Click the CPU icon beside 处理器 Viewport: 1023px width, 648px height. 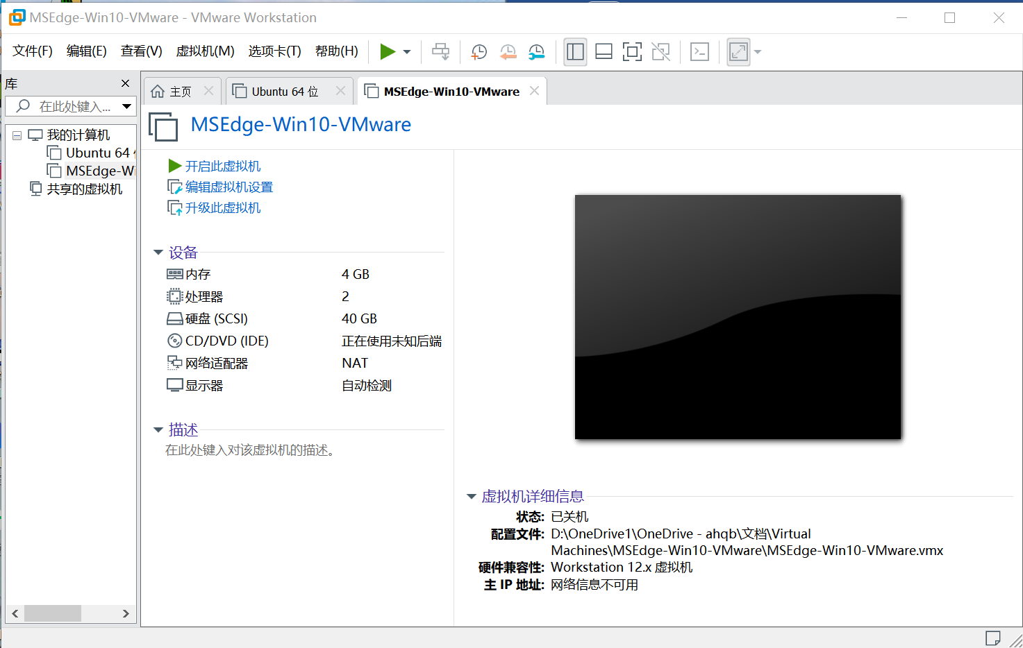(175, 296)
